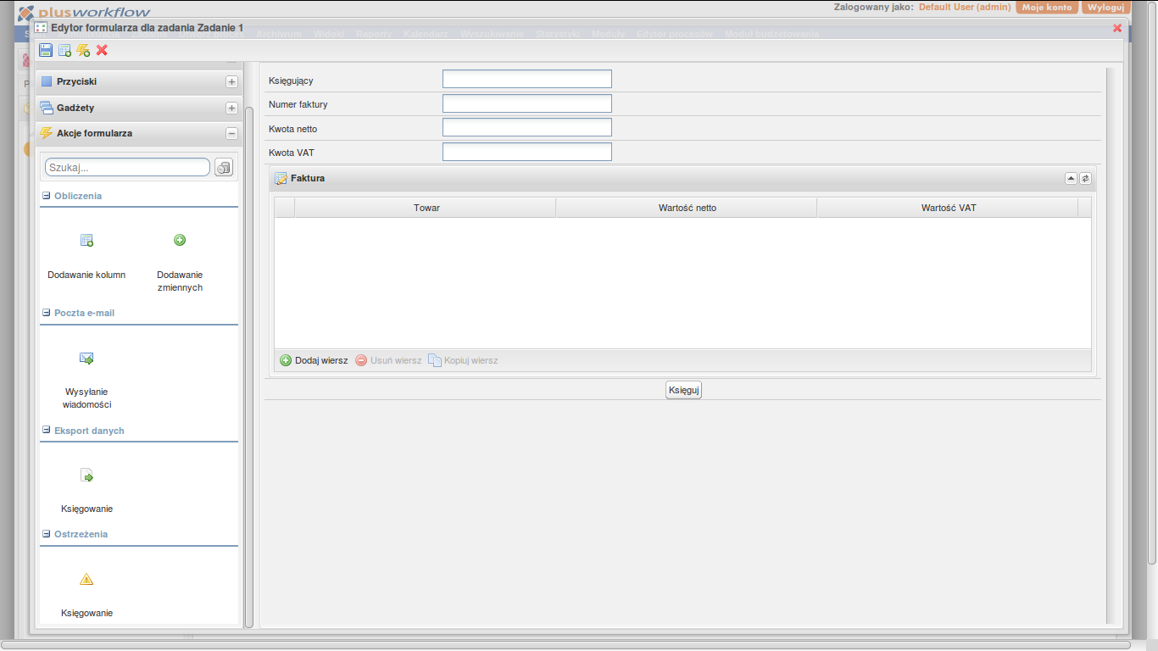
Task: Click the Księgujący field label
Action: (x=291, y=81)
